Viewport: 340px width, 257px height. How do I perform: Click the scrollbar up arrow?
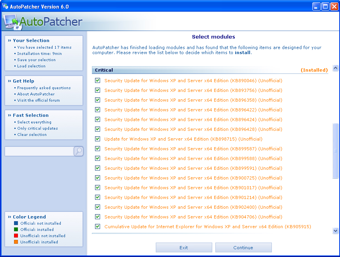click(335, 68)
